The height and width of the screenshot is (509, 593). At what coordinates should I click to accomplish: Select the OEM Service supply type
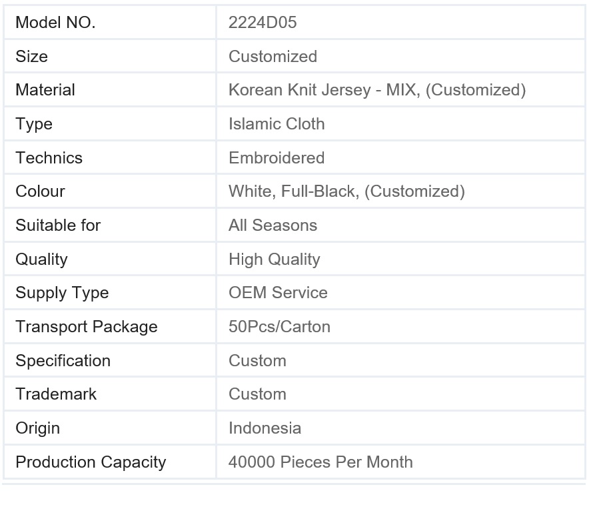pos(278,292)
